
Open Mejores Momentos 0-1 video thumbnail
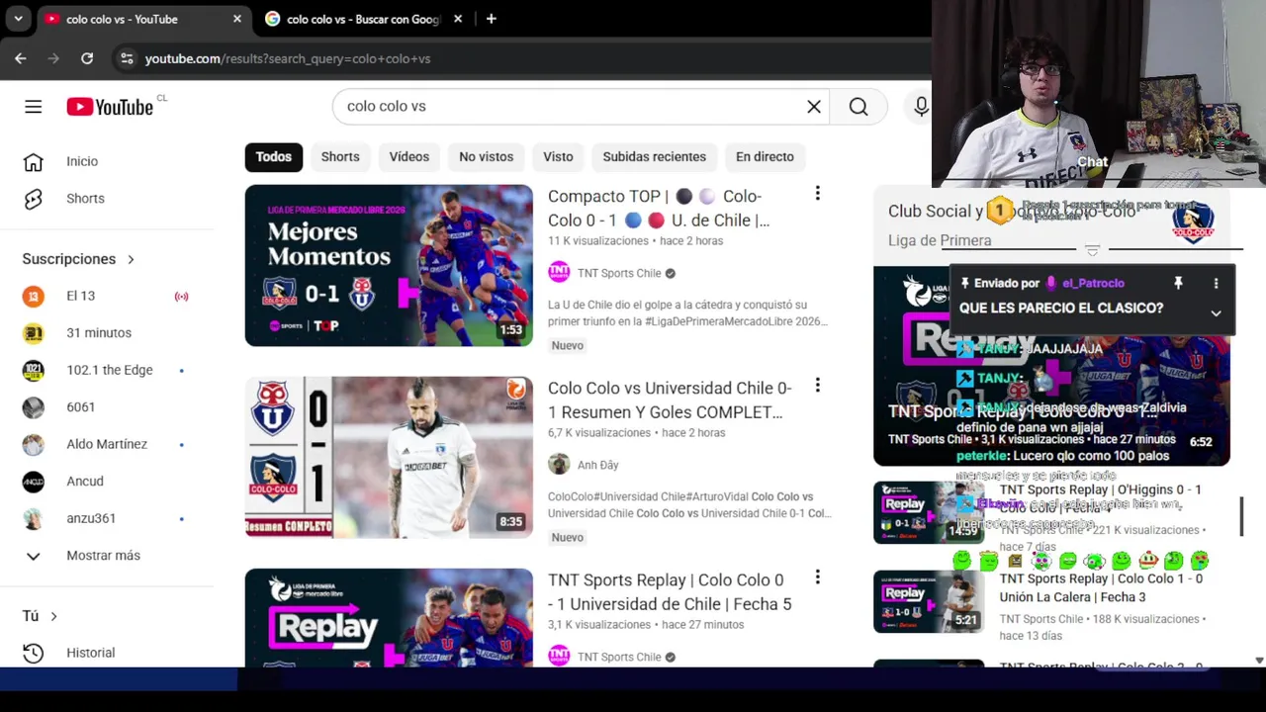click(389, 266)
